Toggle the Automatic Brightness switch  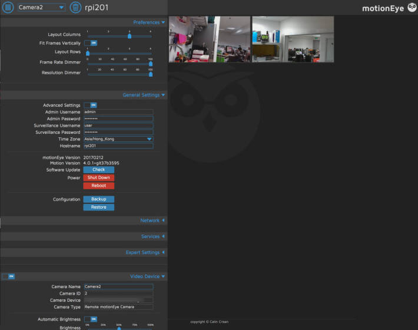pyautogui.click(x=91, y=319)
